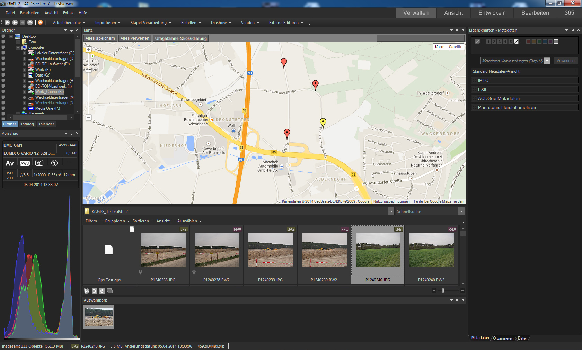Screen dimensions: 582x350
Task: Select the P1240239.JPG thumbnail
Action: click(x=271, y=254)
